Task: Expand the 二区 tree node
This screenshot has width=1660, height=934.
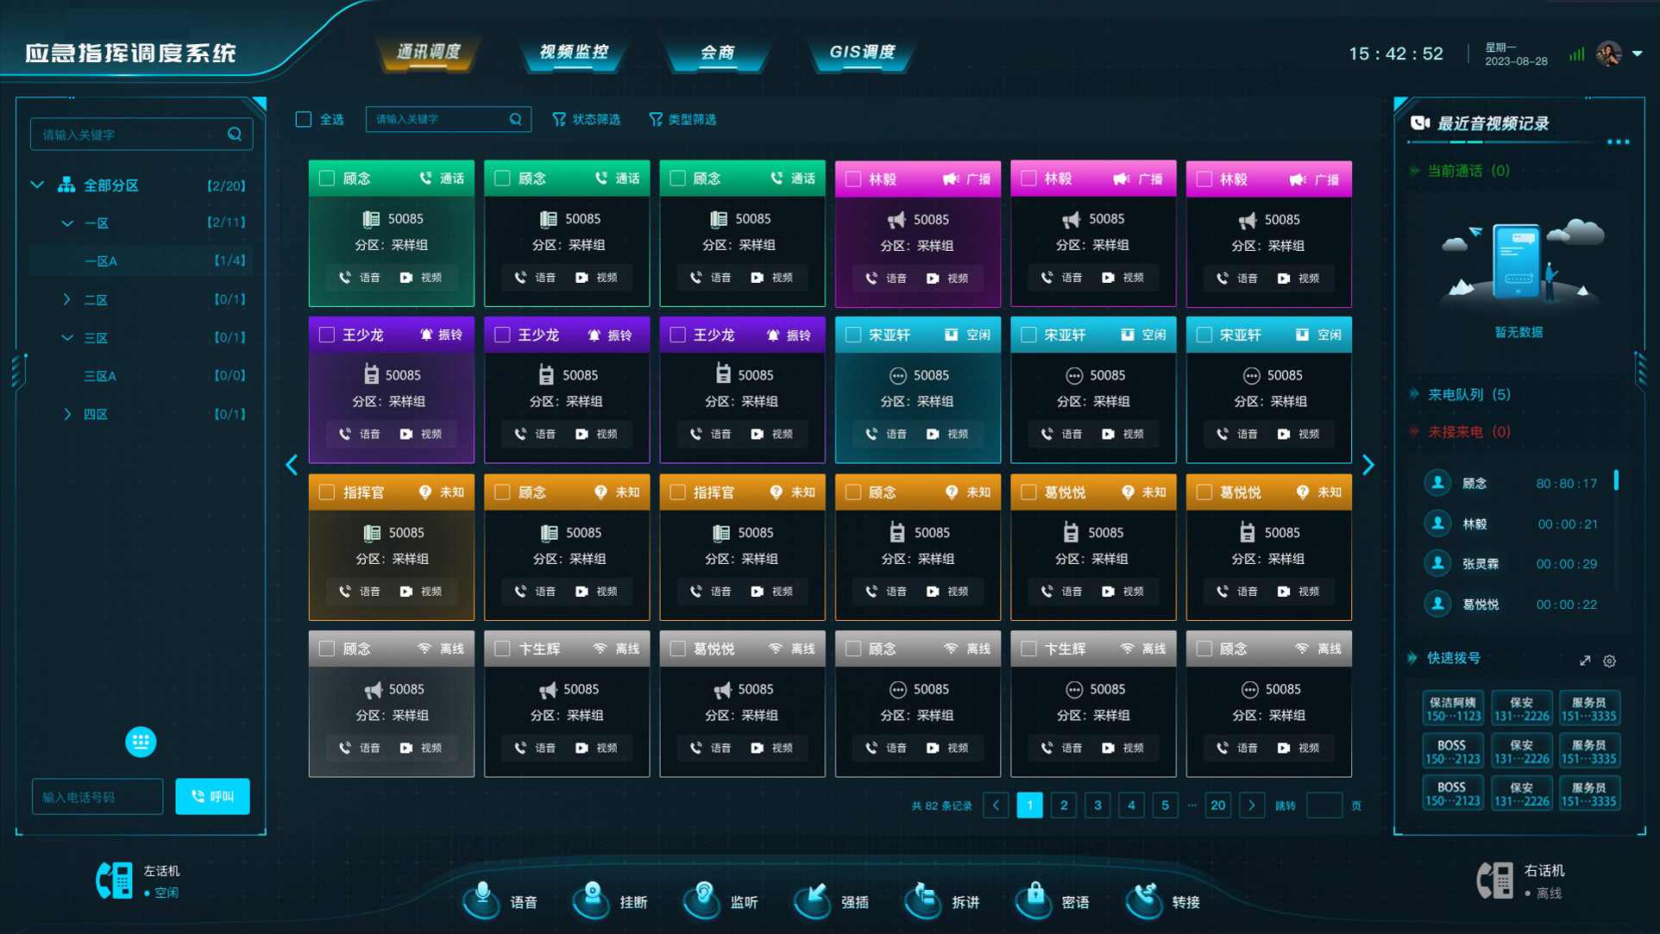Action: pyautogui.click(x=67, y=299)
